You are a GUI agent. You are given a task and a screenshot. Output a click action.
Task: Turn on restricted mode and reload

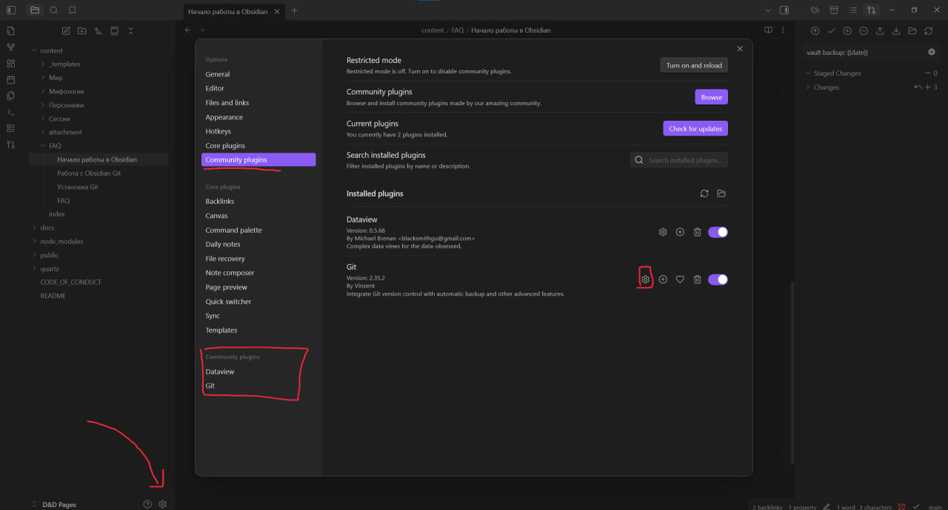[x=694, y=65]
